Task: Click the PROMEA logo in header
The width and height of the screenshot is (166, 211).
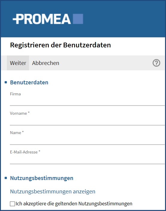Action: (48, 19)
